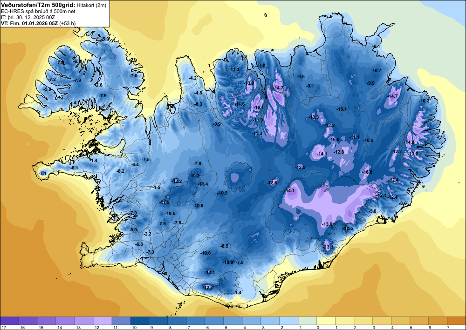Click the -11.4 temperature value on the map
The height and width of the screenshot is (330, 466).
(203, 184)
